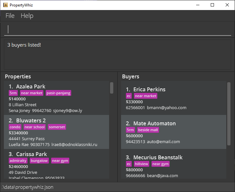Open the Help menu
This screenshot has height=192, width=235.
point(27,16)
